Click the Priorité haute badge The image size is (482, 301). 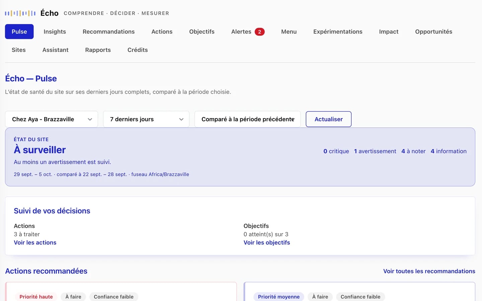(x=36, y=297)
